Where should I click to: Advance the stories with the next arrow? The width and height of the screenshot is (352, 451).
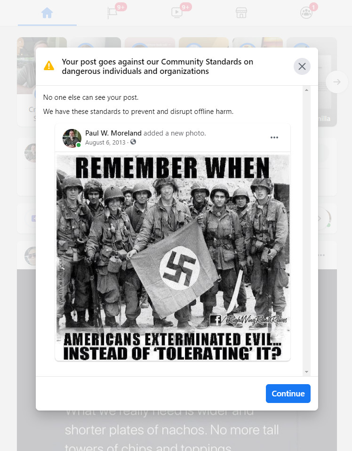click(337, 82)
